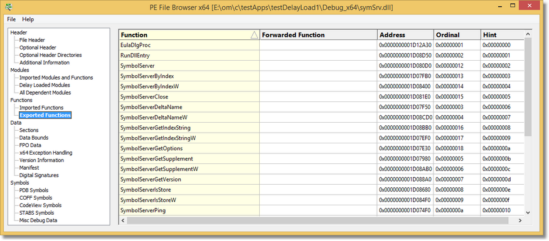The image size is (549, 241).
Task: Open the Sections data view
Action: click(x=29, y=130)
